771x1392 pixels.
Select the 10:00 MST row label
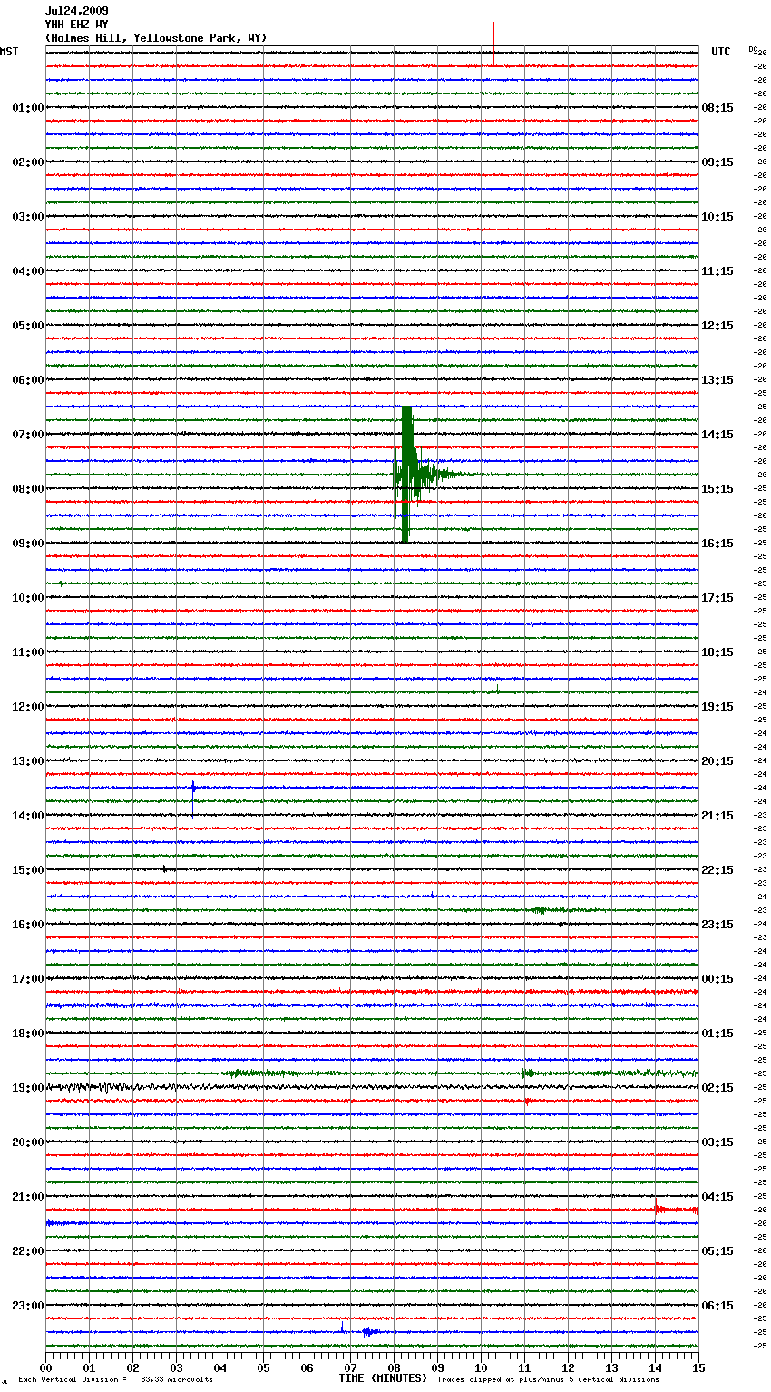(x=28, y=597)
